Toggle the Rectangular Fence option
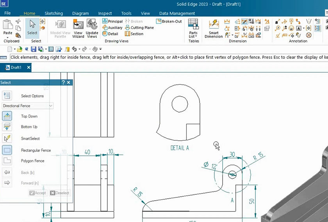This screenshot has height=222, width=328. coord(7,150)
